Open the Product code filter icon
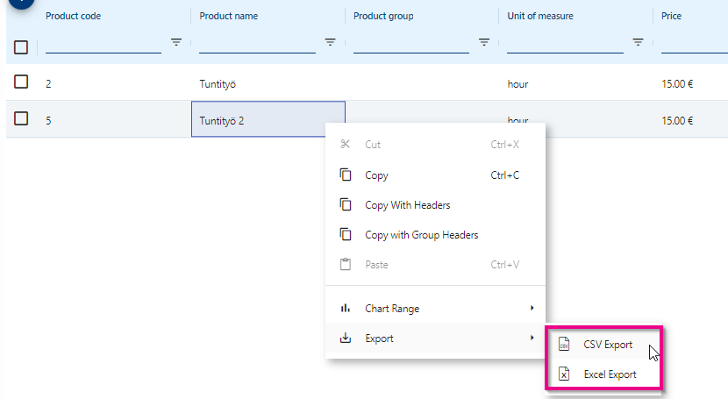This screenshot has width=728, height=399. 175,42
